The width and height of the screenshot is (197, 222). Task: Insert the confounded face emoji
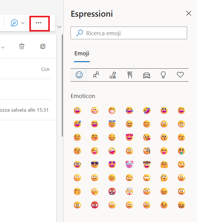point(182,205)
